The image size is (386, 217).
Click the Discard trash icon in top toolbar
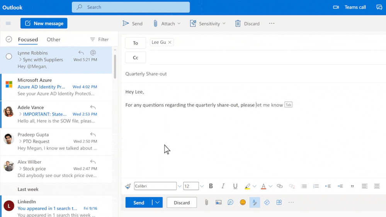[238, 24]
